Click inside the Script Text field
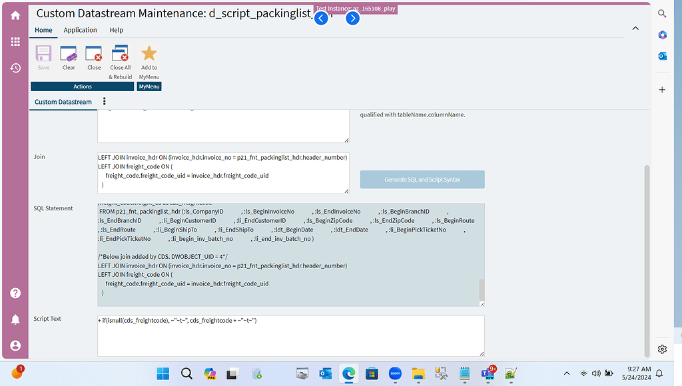Image resolution: width=682 pixels, height=386 pixels. click(x=291, y=336)
